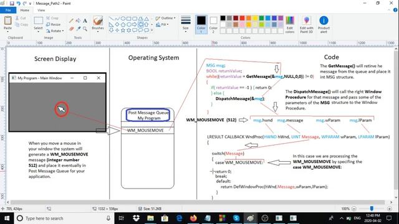Switch to the View tab
This screenshot has height=224, width=399.
tap(41, 10)
